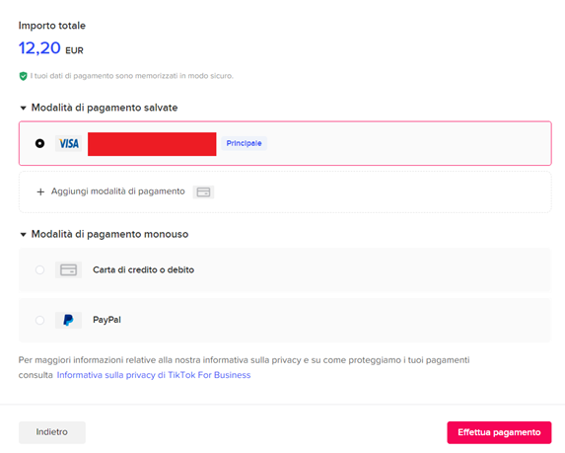565x453 pixels.
Task: Click the redacted card number area
Action: [x=152, y=144]
